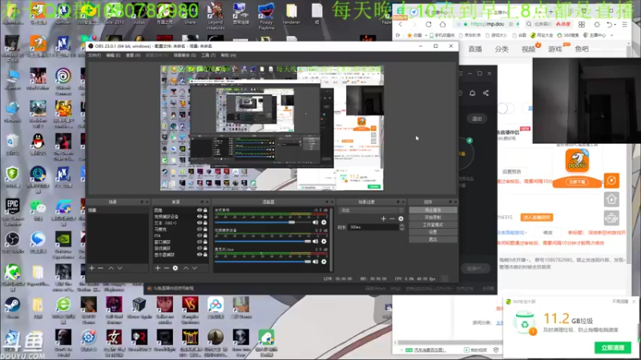Add a new scene with plus icon
Viewport: 641px width, 360px height.
pos(91,268)
